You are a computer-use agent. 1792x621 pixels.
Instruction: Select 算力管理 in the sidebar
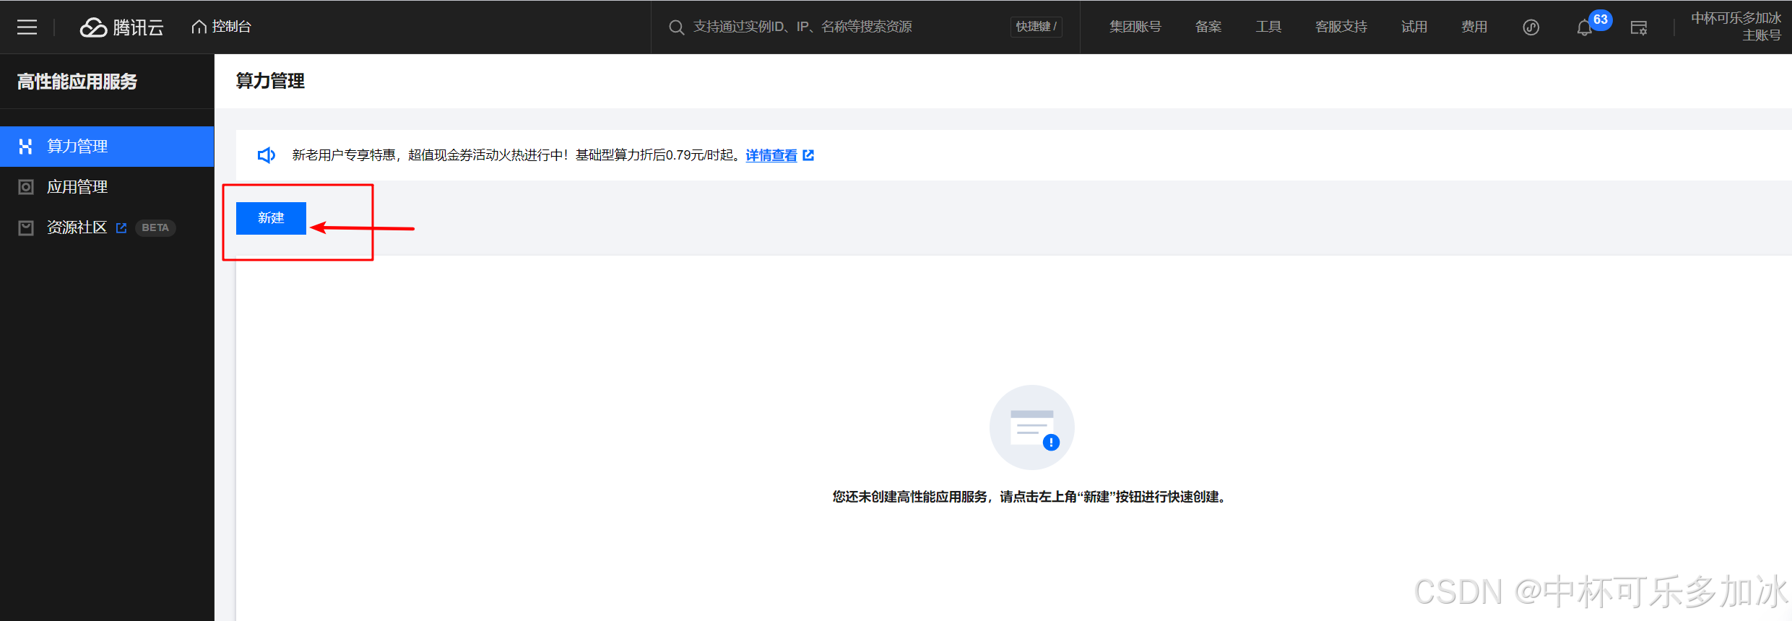pyautogui.click(x=107, y=147)
